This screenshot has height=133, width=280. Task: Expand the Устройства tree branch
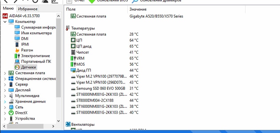(5, 119)
